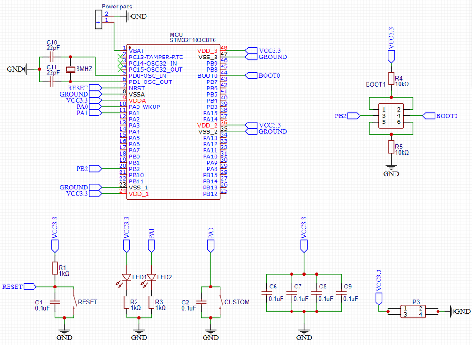Click the RESET net port at NRST pin
The height and width of the screenshot is (345, 472).
coord(85,88)
